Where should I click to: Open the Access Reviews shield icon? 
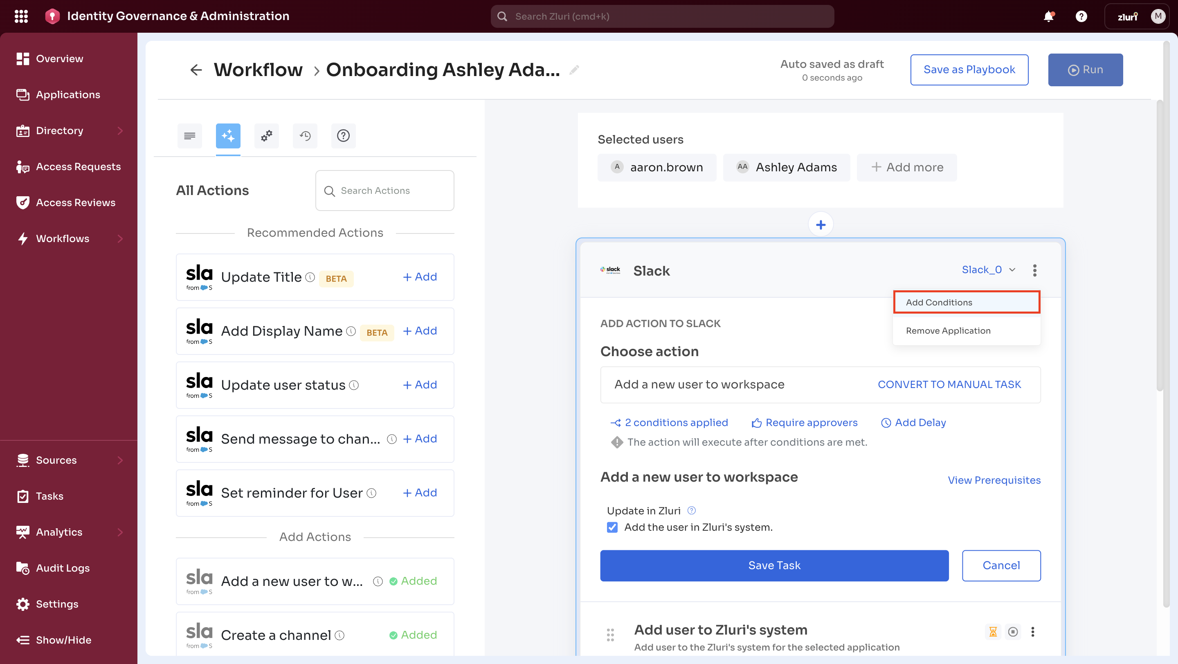tap(22, 202)
